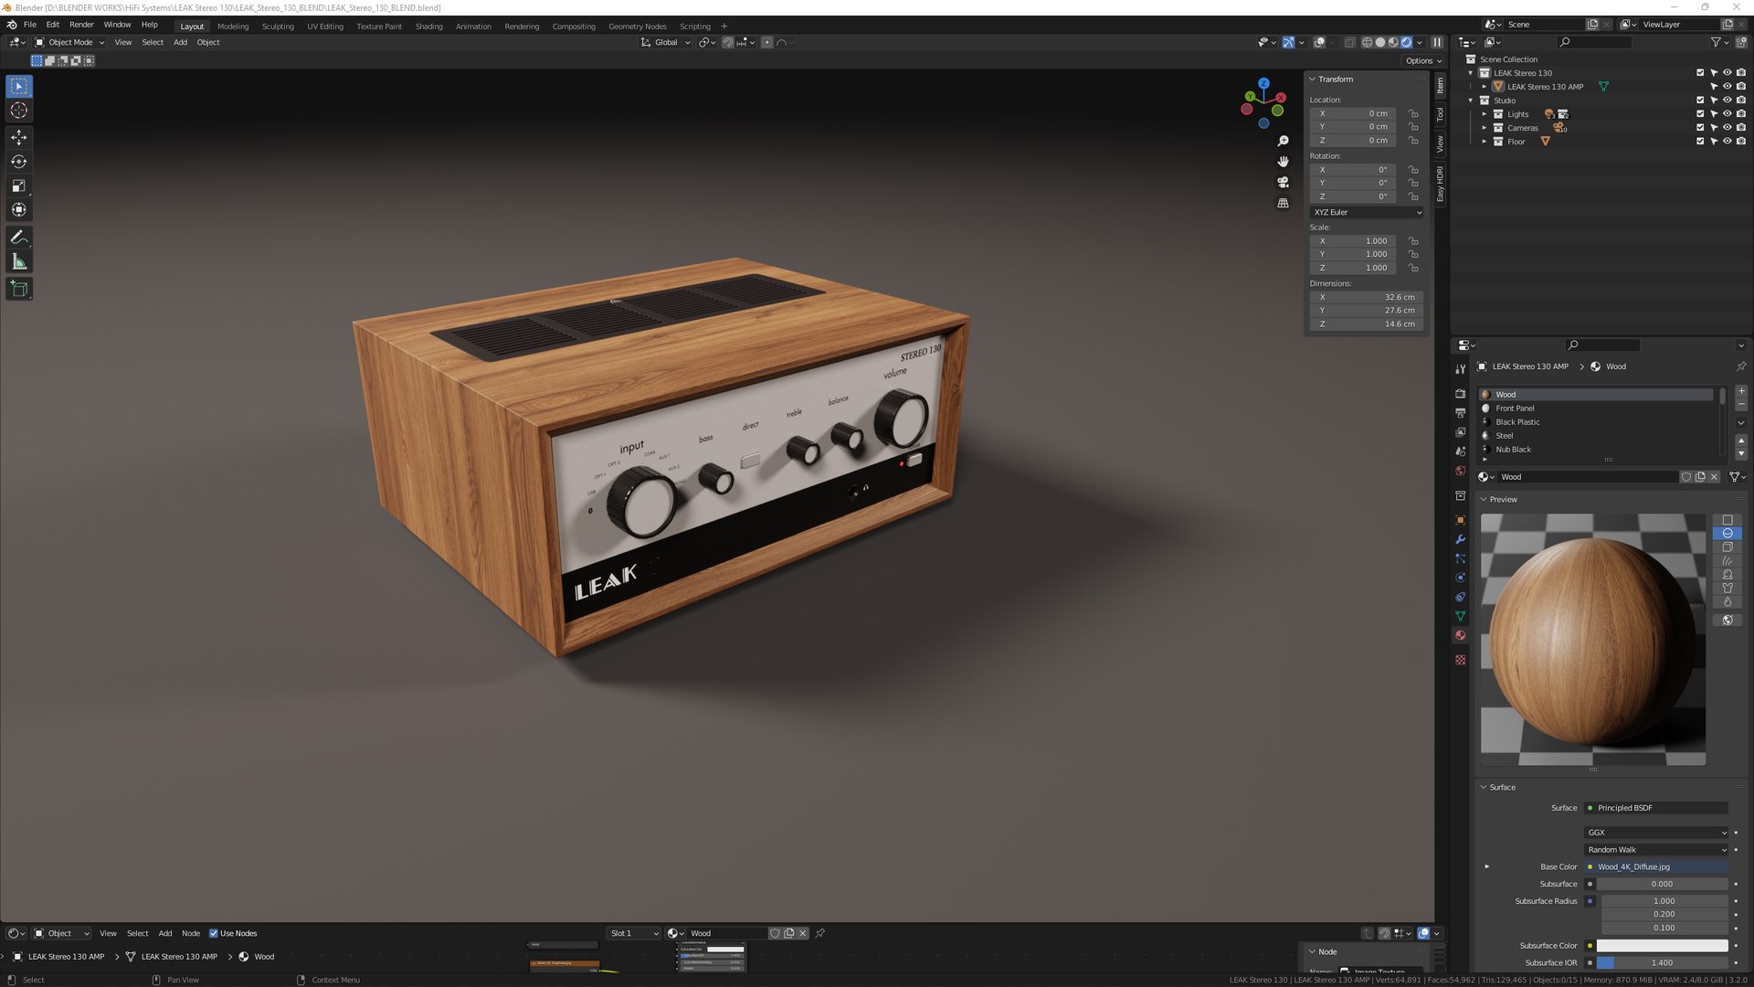Select the Front Panel material slot

(x=1596, y=409)
